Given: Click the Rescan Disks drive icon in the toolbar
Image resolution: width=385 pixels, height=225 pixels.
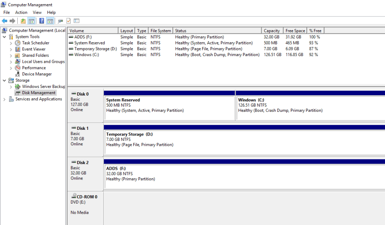Looking at the screenshot, I should 60,21.
